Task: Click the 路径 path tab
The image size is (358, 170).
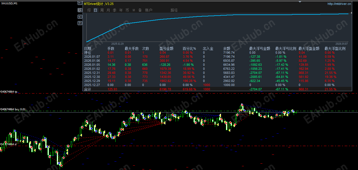Action: (x=174, y=10)
